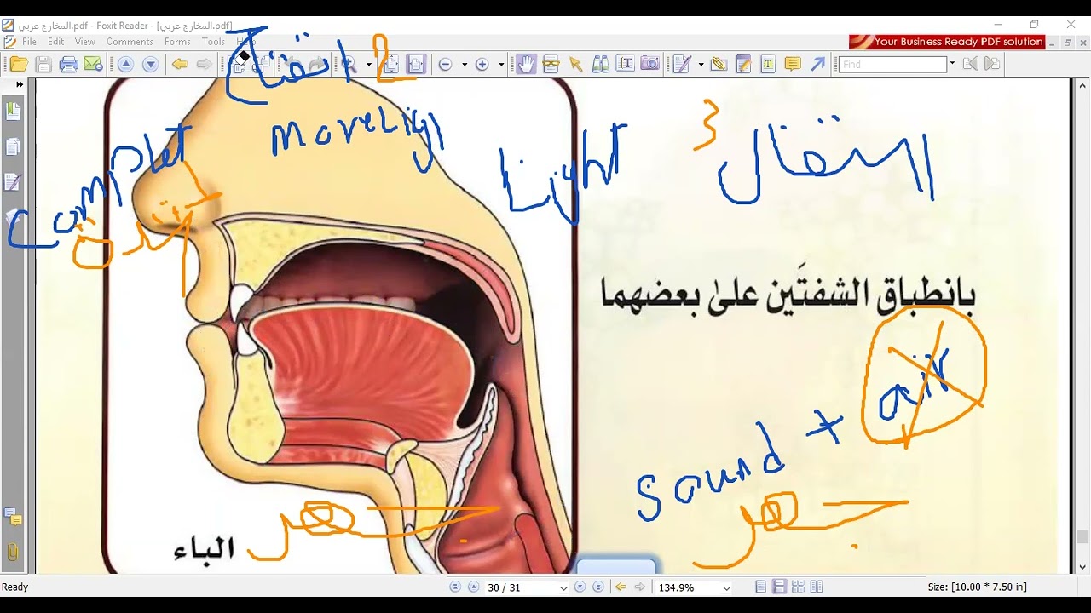Jump to last page in status bar
1091x613 pixels.
(x=597, y=587)
